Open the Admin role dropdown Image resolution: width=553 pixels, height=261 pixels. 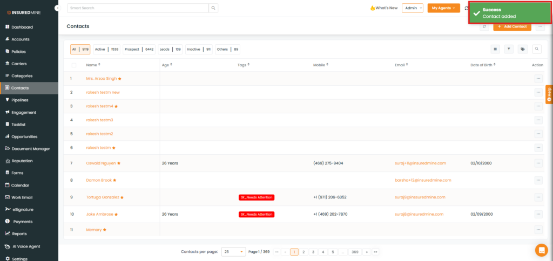412,8
